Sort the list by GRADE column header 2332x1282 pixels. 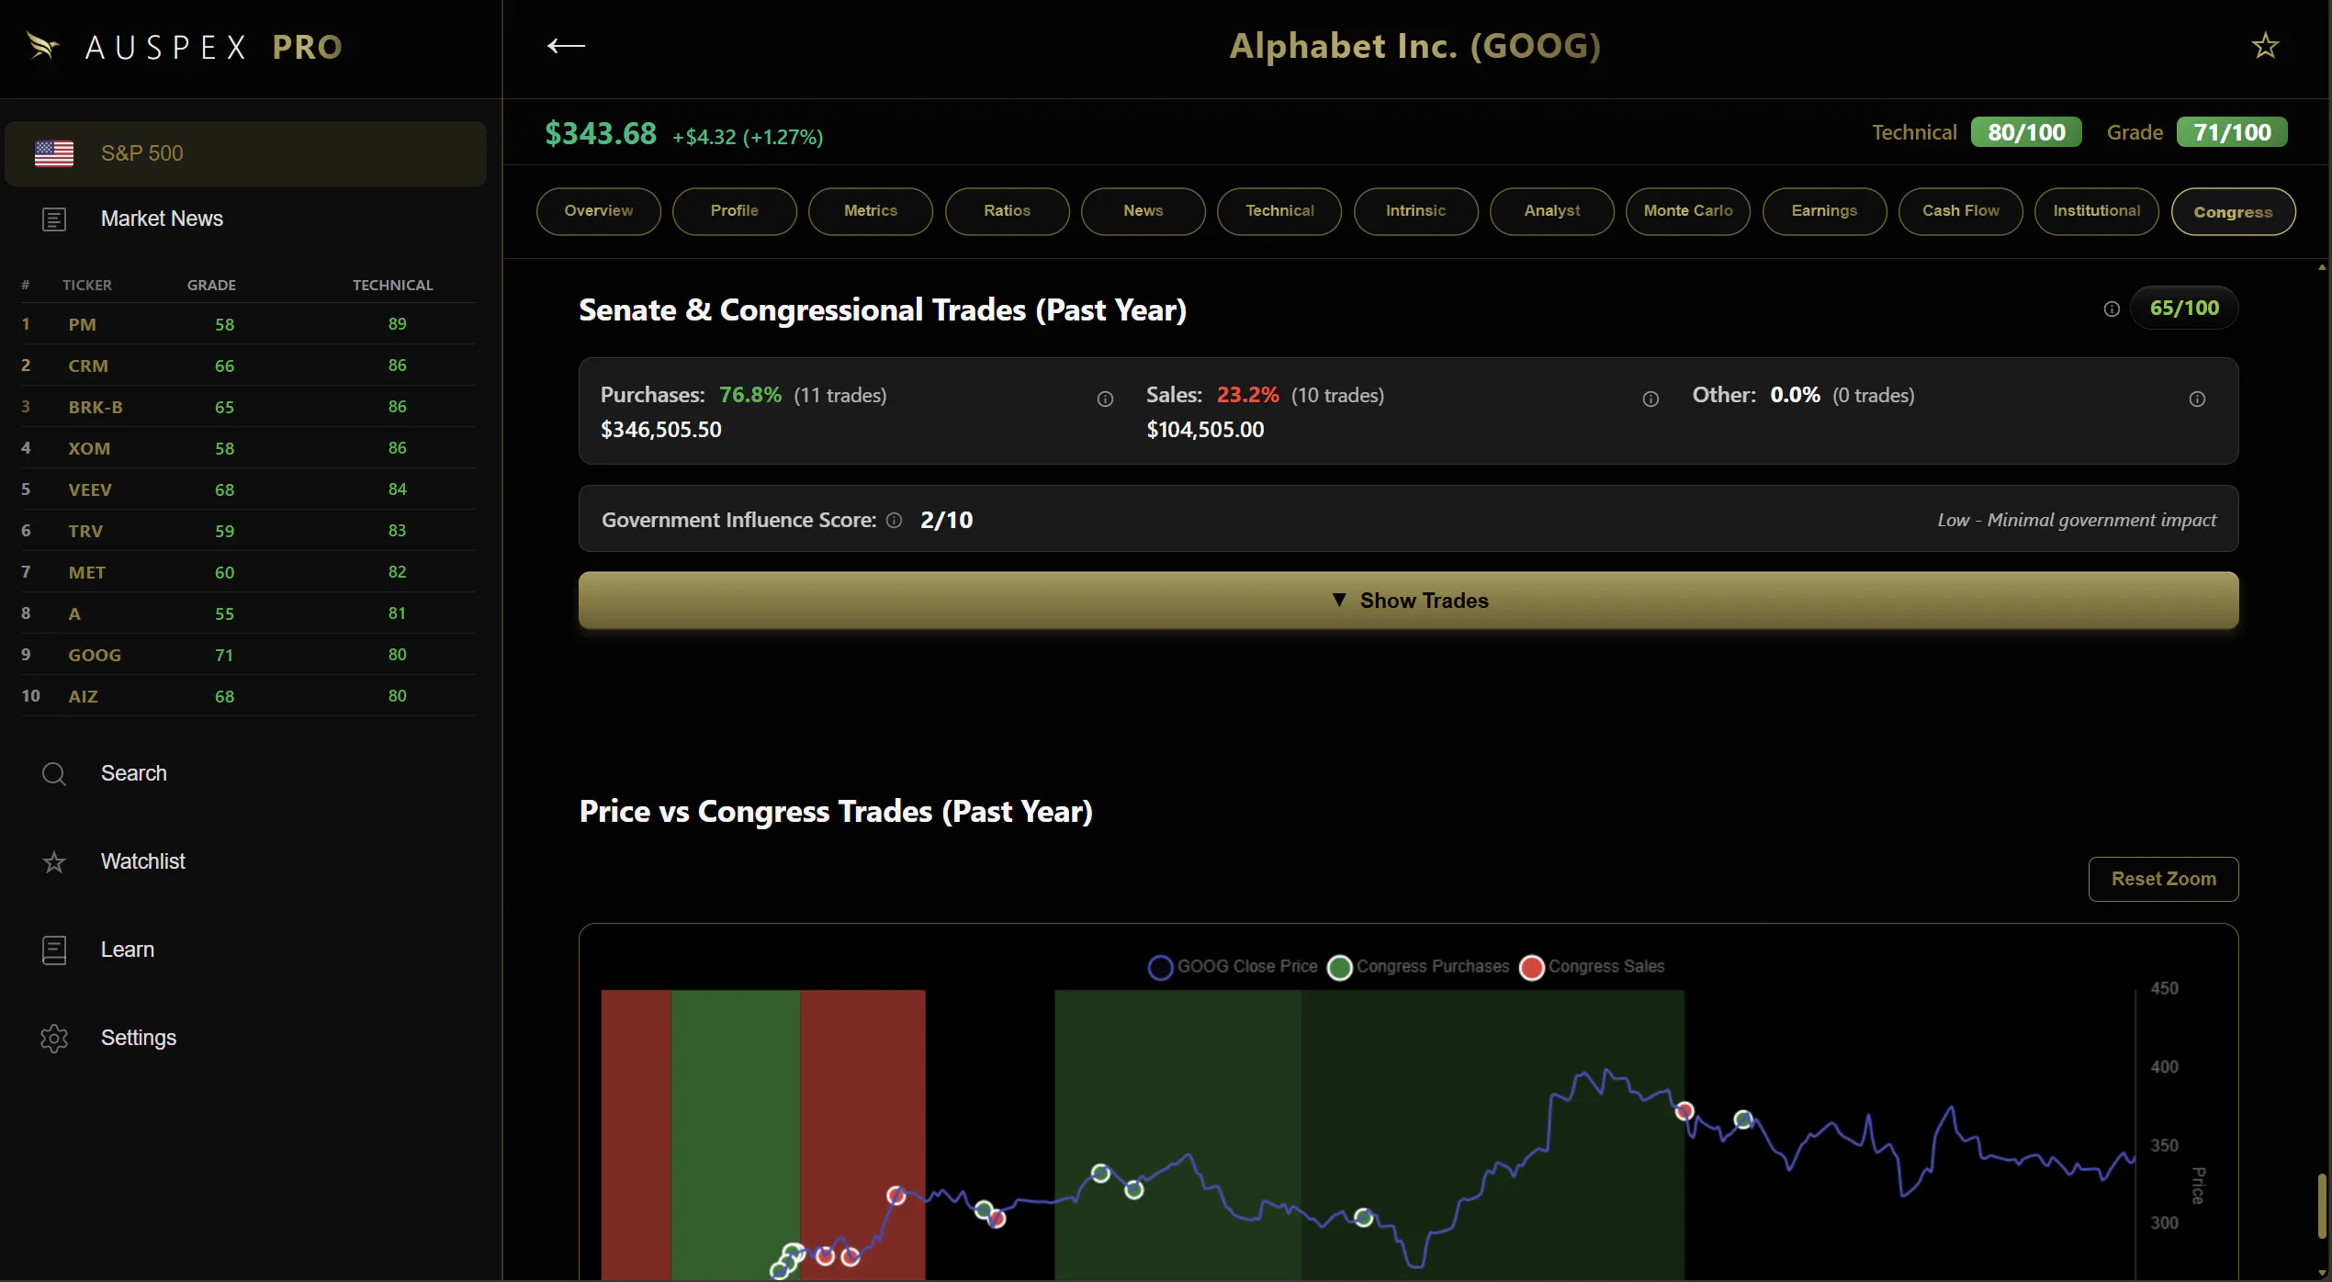click(211, 286)
